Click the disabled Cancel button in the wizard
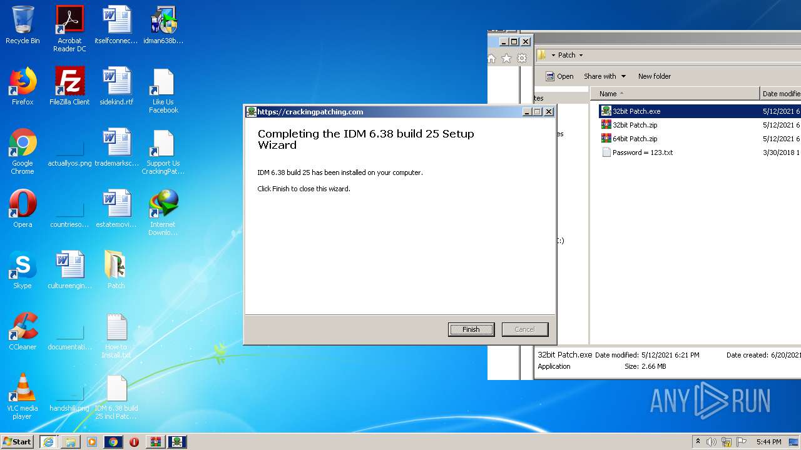This screenshot has height=450, width=801. pyautogui.click(x=524, y=329)
